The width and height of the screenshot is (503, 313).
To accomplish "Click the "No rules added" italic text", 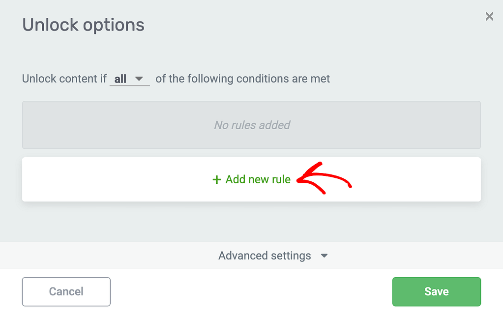I will pos(252,125).
